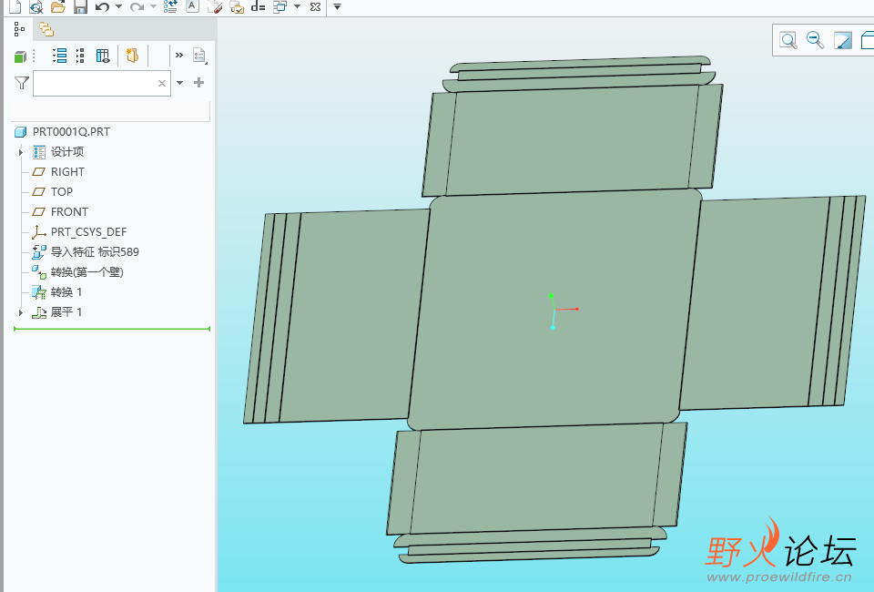Open the tree settings document icon

click(x=199, y=56)
